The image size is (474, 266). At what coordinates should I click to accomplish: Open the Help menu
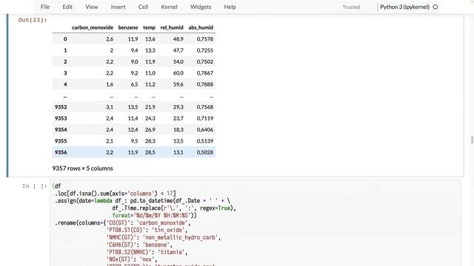click(x=230, y=7)
